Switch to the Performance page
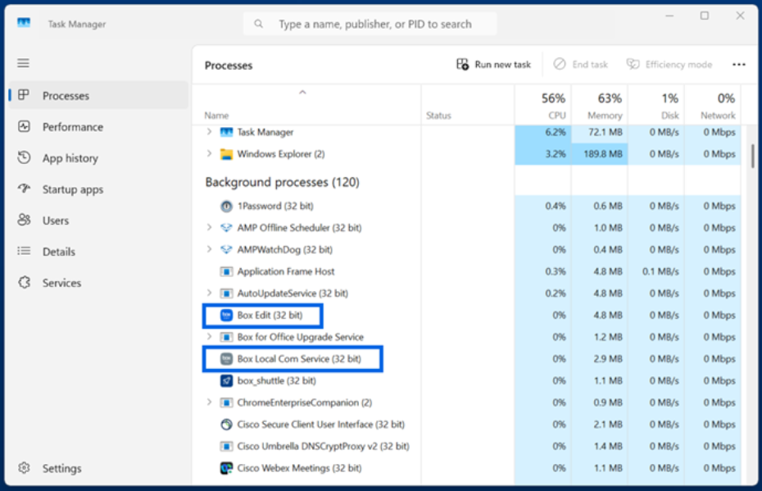Screen dimensions: 762x491 pyautogui.click(x=98, y=127)
